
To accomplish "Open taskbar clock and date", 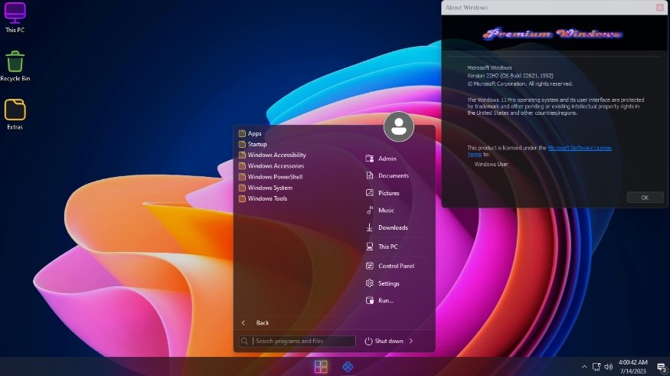I will coord(632,367).
